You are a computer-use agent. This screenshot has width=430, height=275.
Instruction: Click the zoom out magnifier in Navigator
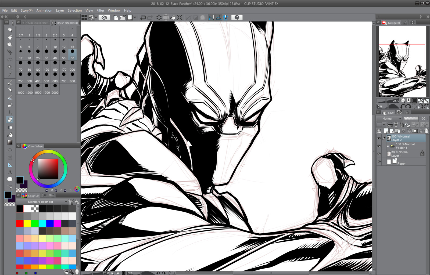403,100
